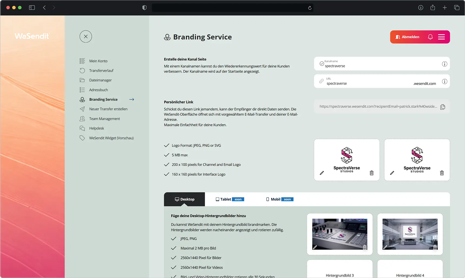Reload the page
This screenshot has width=465, height=278.
coord(310,8)
